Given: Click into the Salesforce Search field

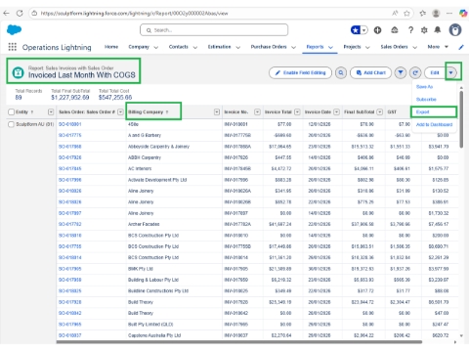Looking at the screenshot, I should pos(214,30).
